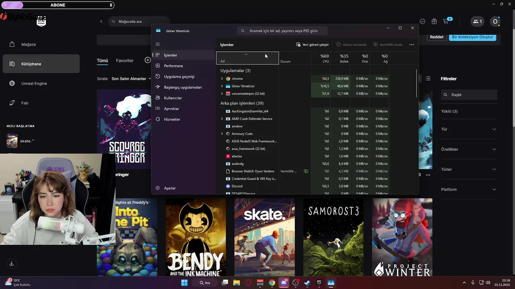Expand the Armoury Crate process group
The height and width of the screenshot is (289, 515).
[222, 134]
